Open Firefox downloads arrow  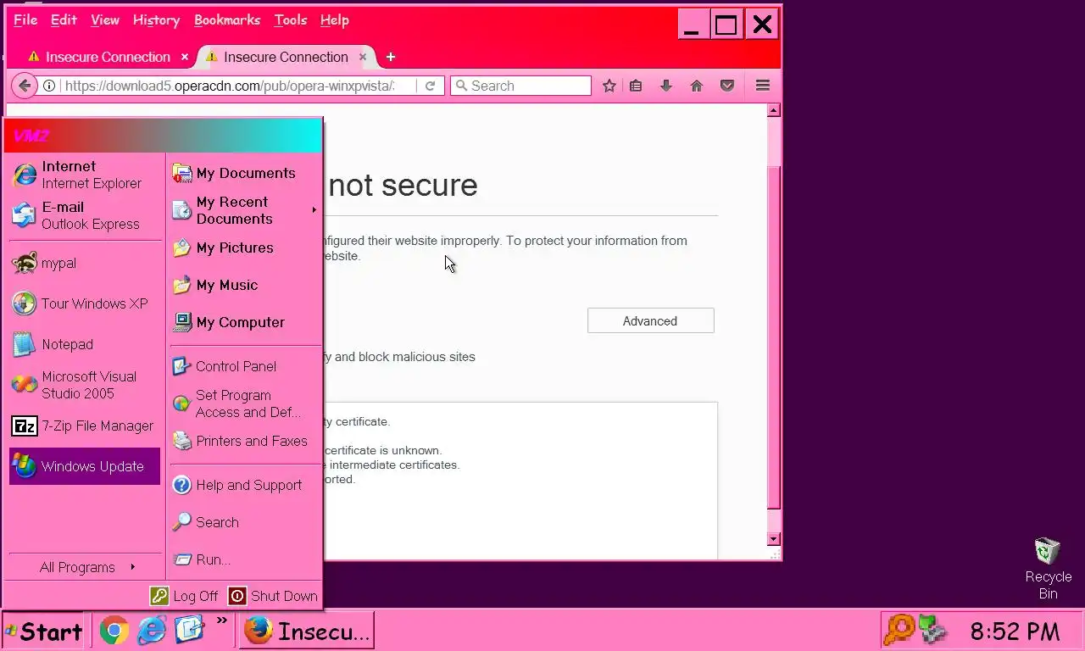[666, 86]
